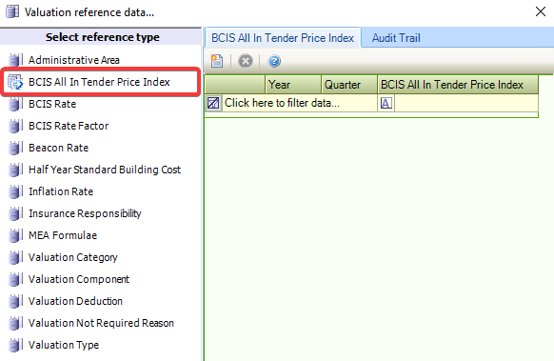Click the BCIS Rate database icon
The height and width of the screenshot is (361, 554).
point(15,104)
